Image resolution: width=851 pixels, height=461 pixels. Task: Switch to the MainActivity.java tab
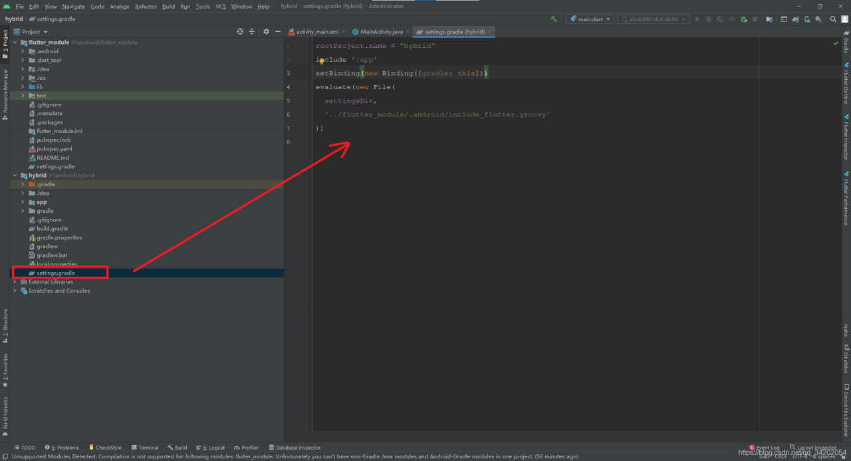coord(382,31)
